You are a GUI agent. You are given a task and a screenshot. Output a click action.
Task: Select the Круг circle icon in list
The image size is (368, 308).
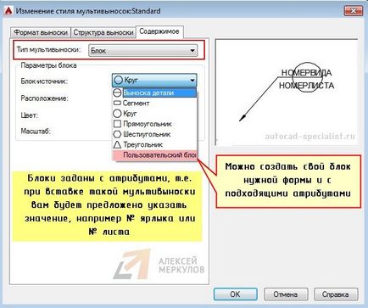tap(117, 114)
